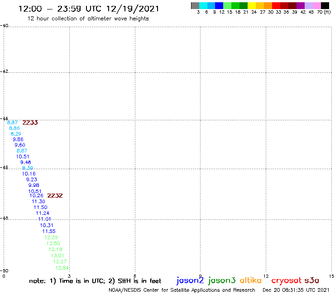This screenshot has width=335, height=294.
Task: Click the 8.86 wave height value
Action: 14,128
